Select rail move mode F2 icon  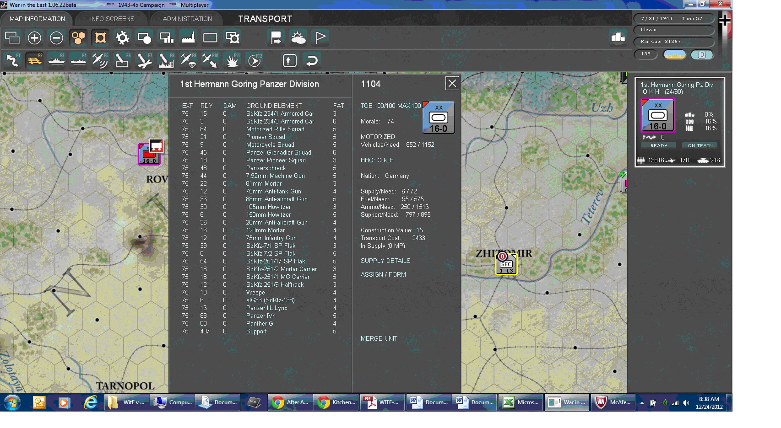34,60
